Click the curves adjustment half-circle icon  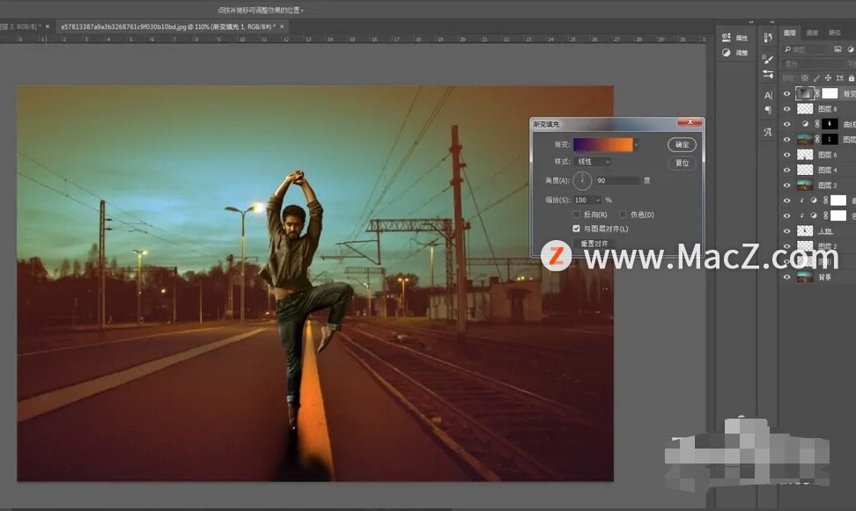805,124
